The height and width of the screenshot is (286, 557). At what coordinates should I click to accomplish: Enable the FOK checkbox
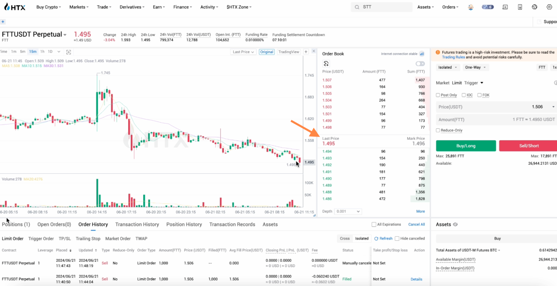click(479, 95)
